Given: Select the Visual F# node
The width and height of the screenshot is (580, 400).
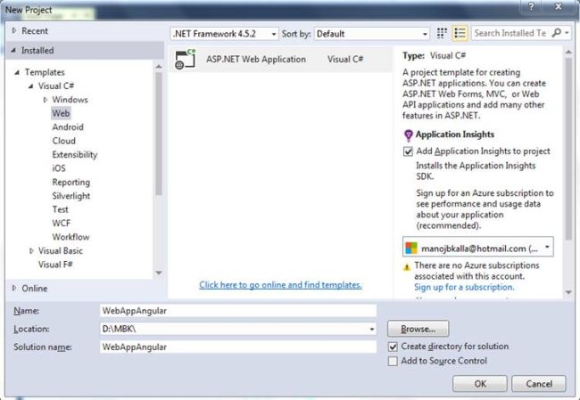Looking at the screenshot, I should click(55, 265).
